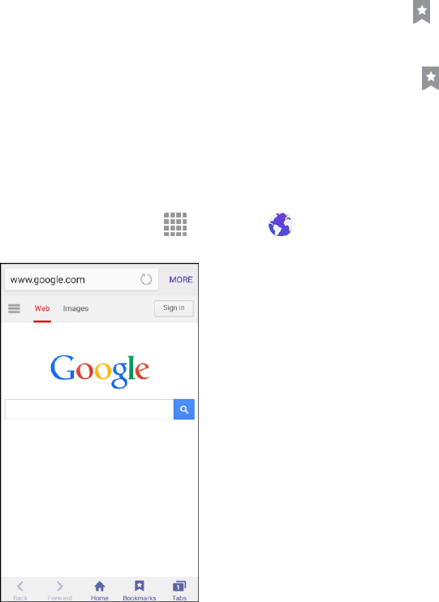
Task: Switch to the Images tab
Action: 75,308
